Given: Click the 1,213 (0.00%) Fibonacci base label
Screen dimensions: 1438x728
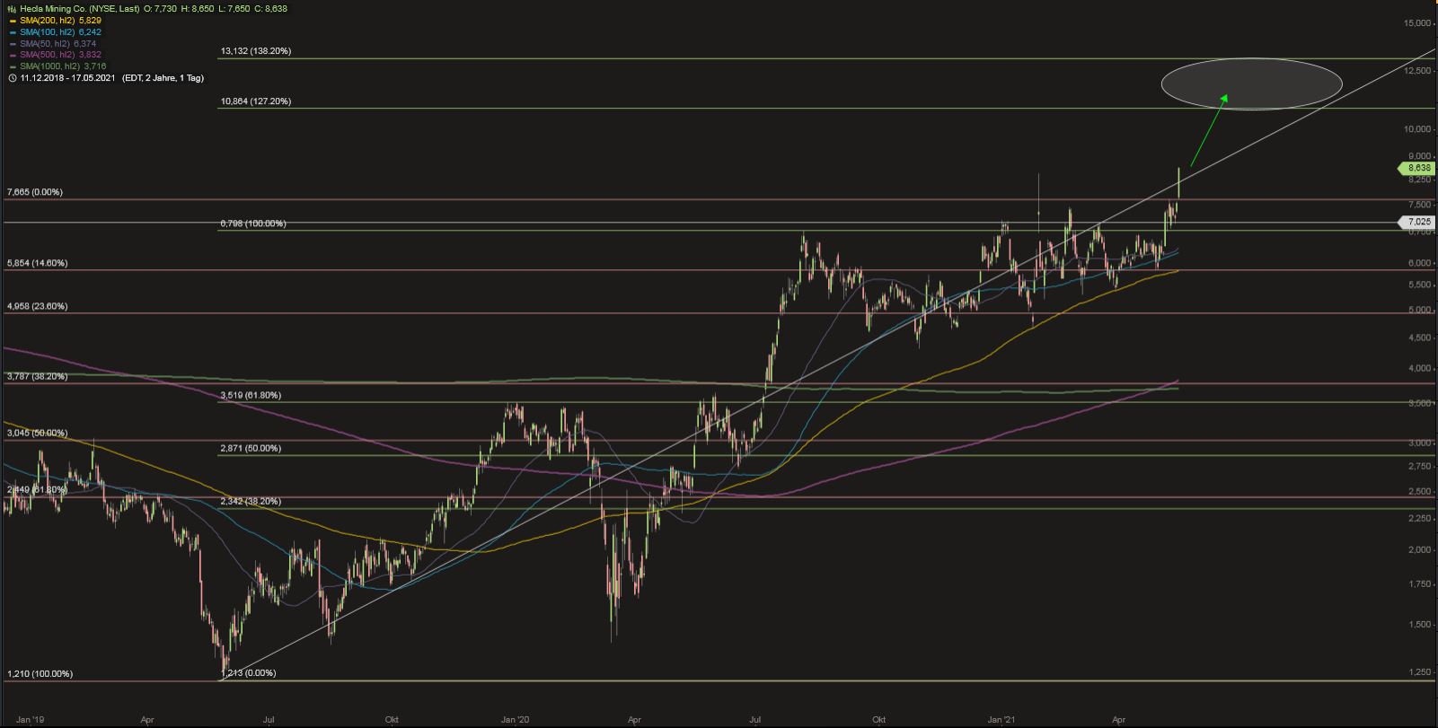Looking at the screenshot, I should tap(248, 672).
